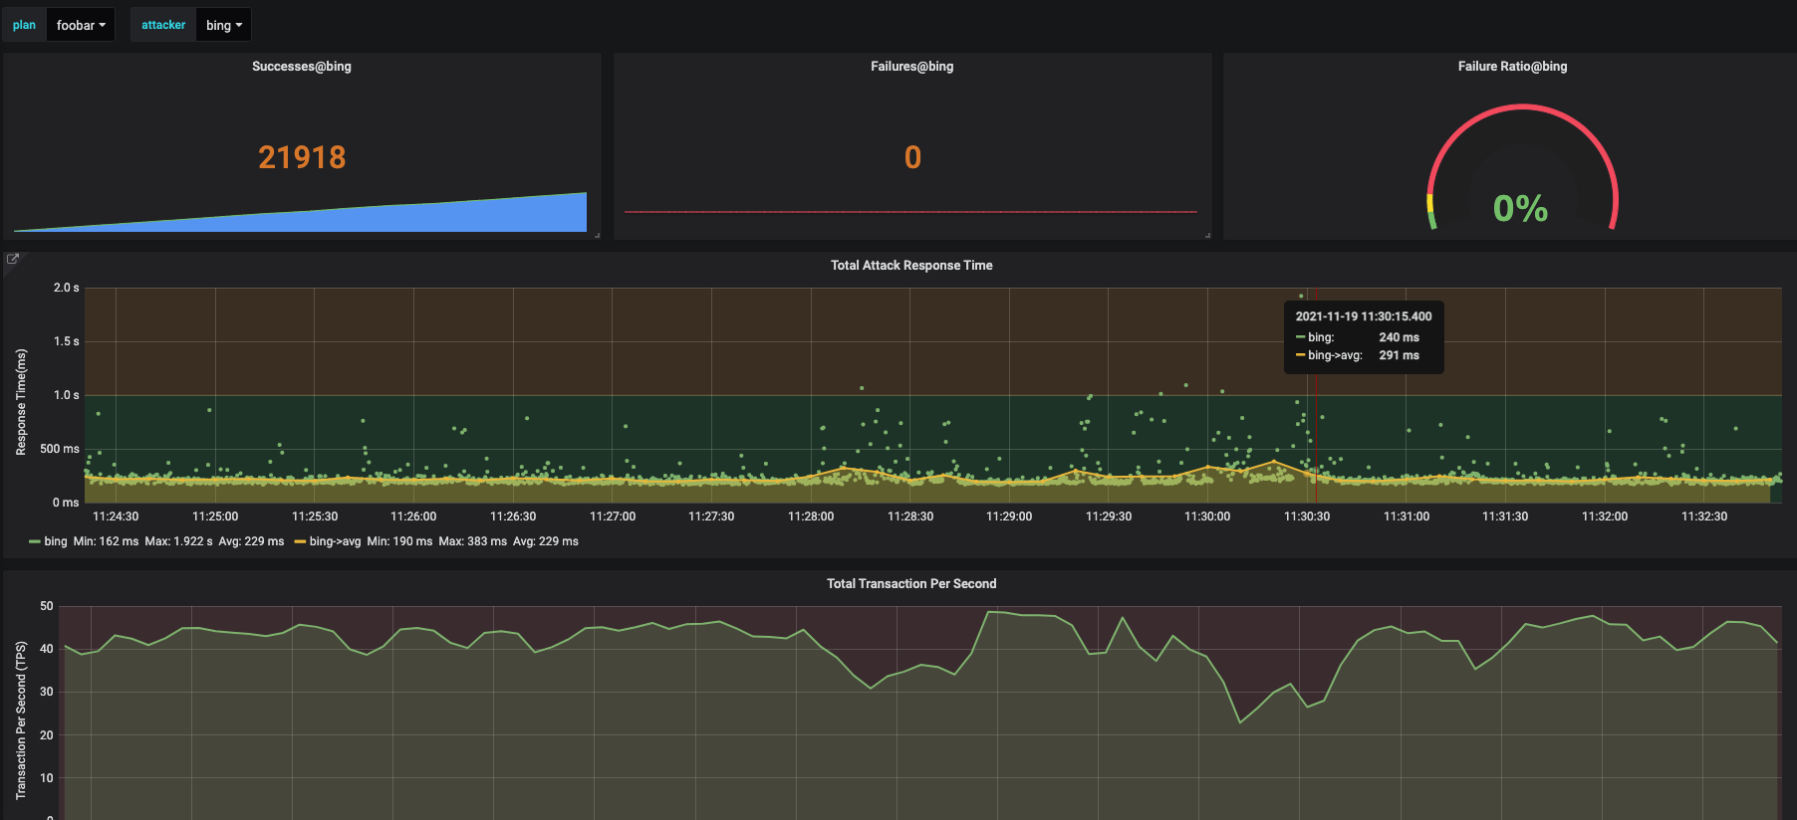Screen dimensions: 1797x820
Task: Open the Successes@bing panel title menu
Action: coord(302,67)
